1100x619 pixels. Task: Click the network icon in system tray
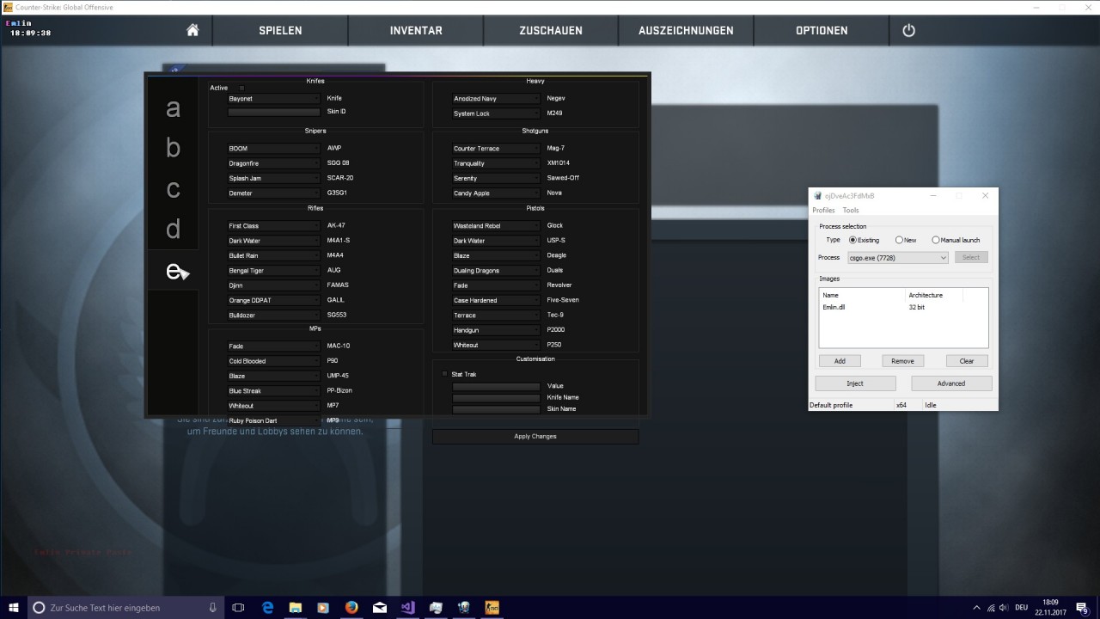point(991,607)
